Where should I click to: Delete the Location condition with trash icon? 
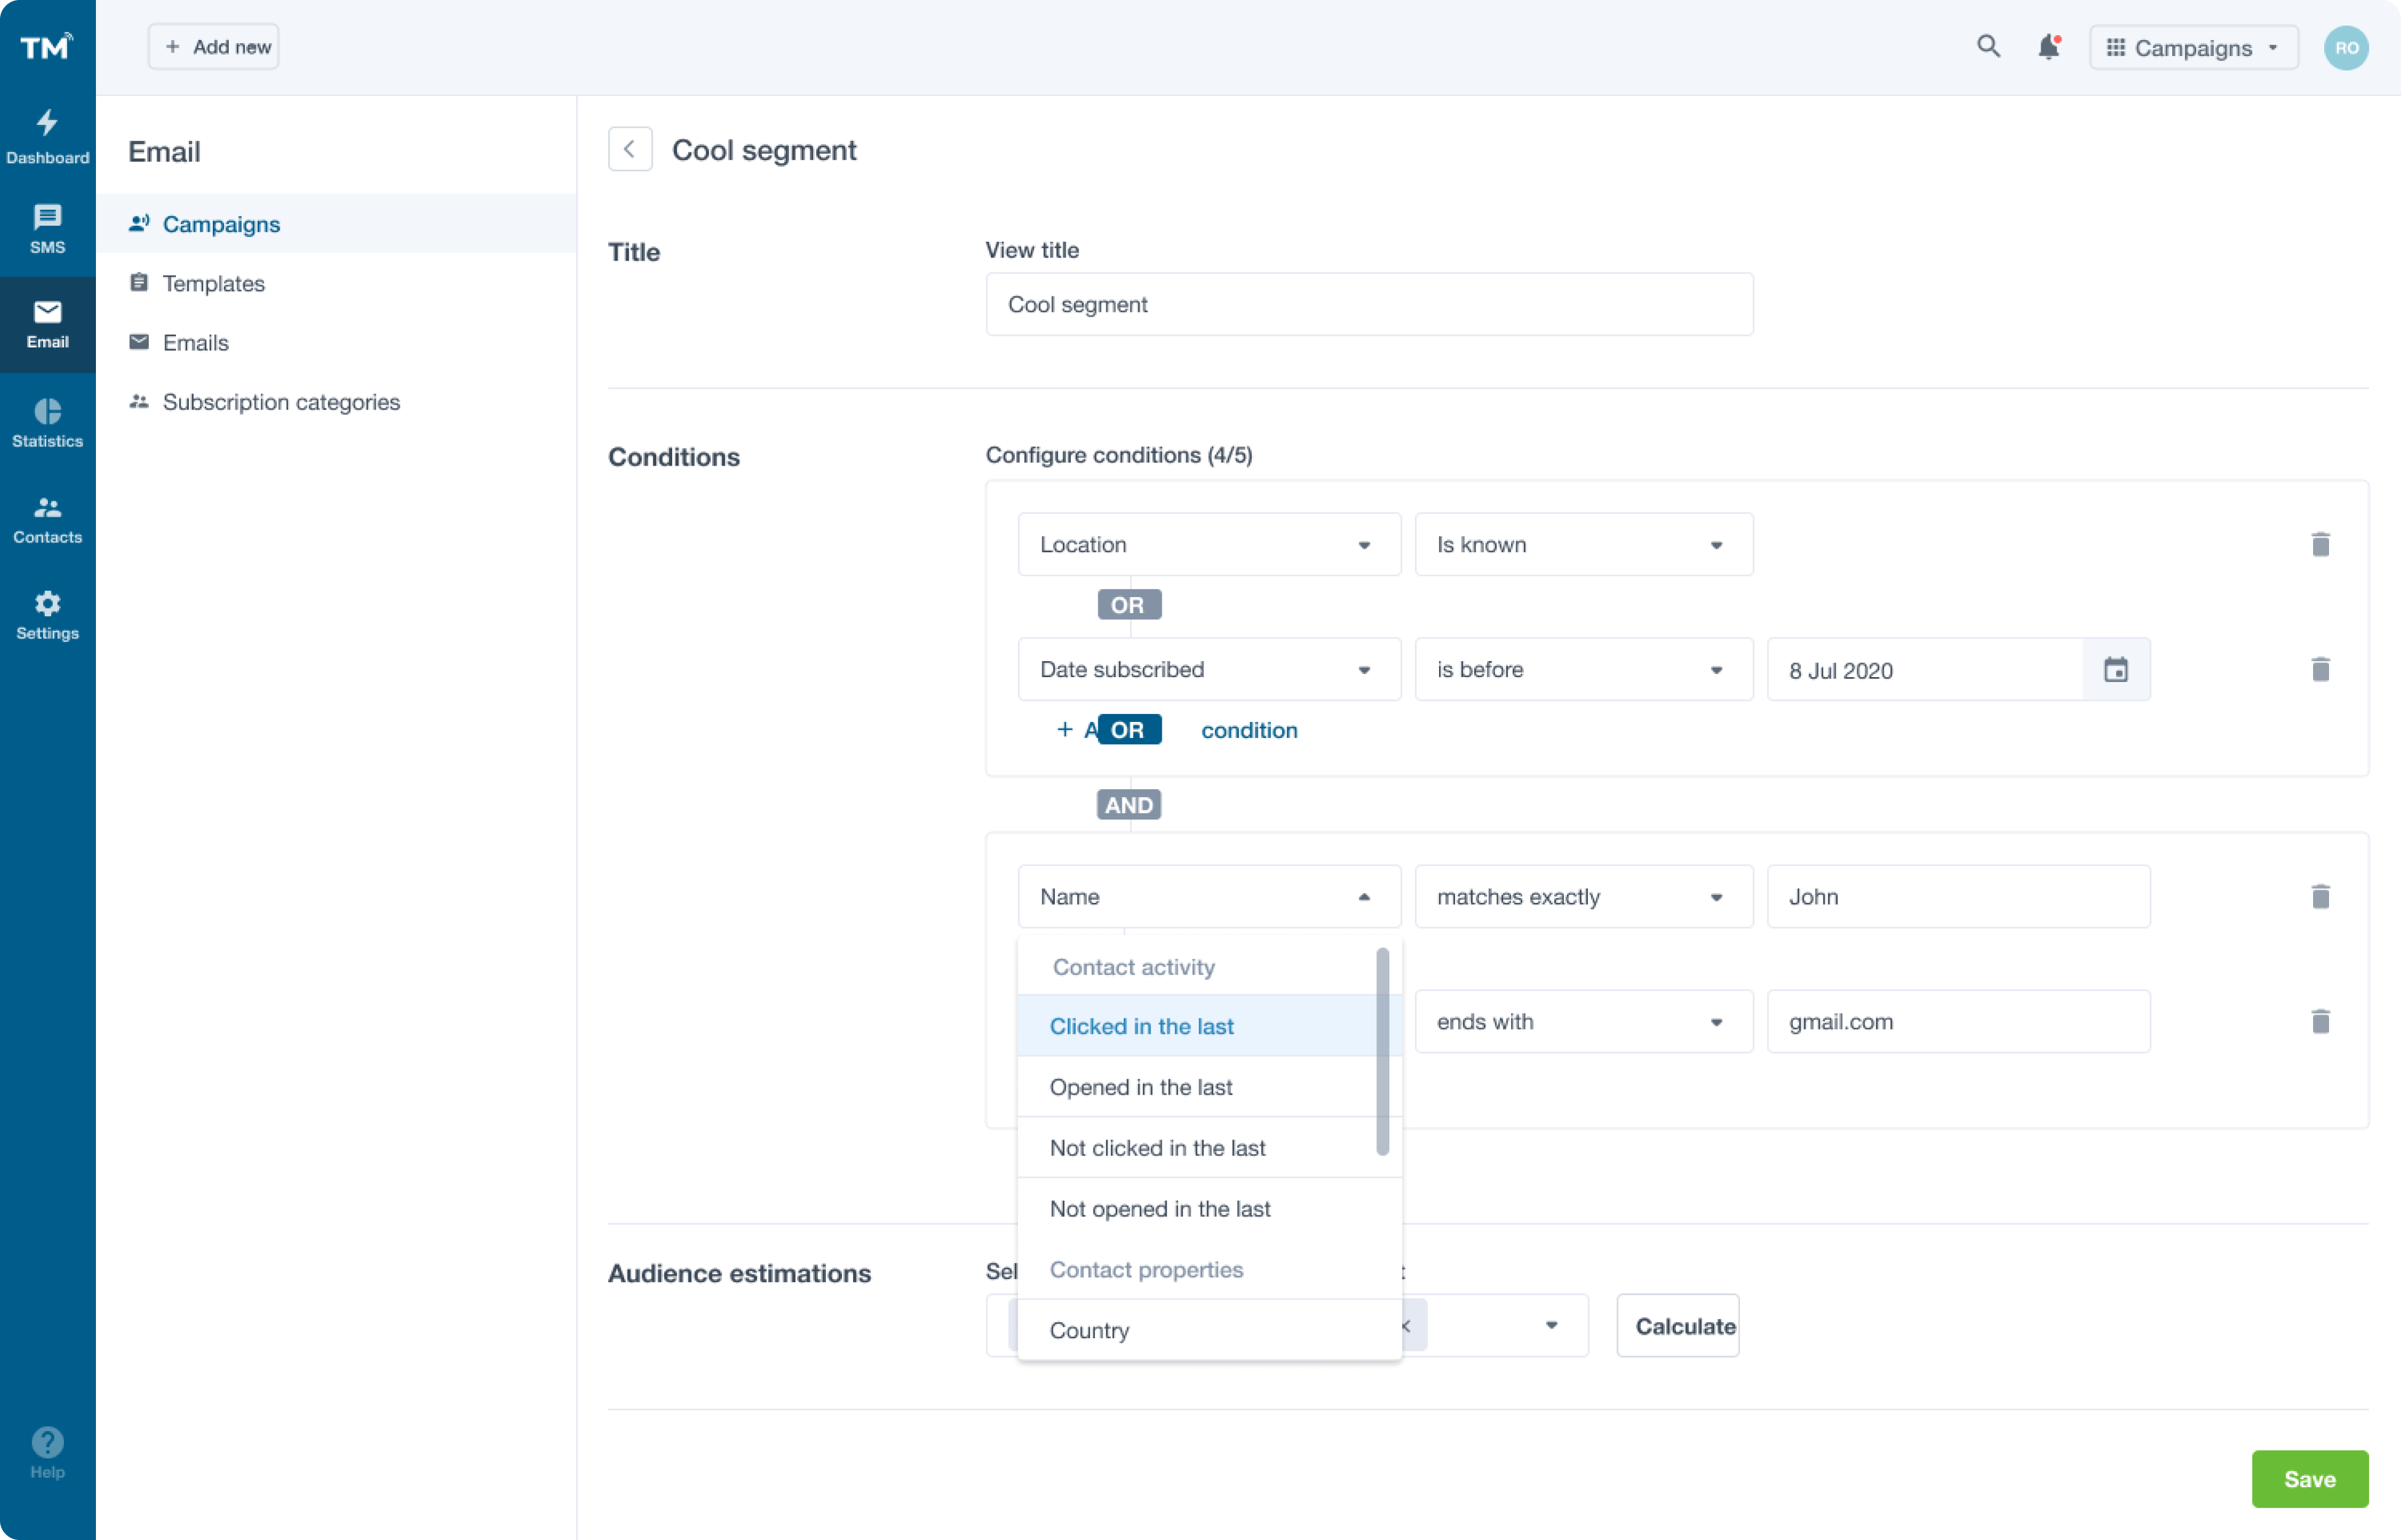coord(2320,544)
